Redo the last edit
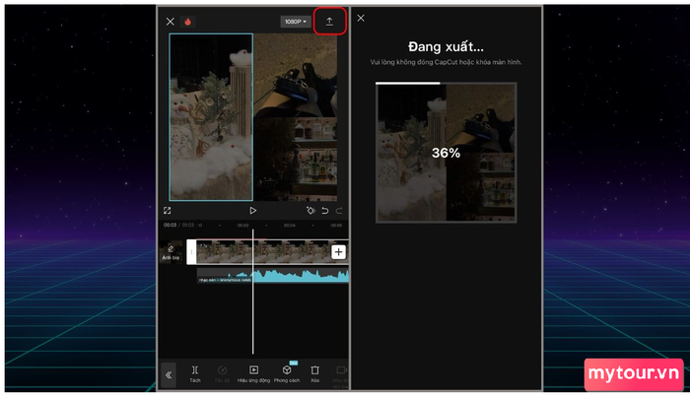690x399 pixels. coord(339,211)
